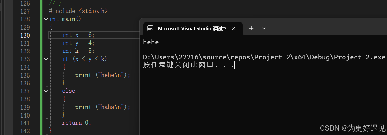Image resolution: width=387 pixels, height=135 pixels.
Task: Click line number 130 in the gutter
Action: click(25, 35)
